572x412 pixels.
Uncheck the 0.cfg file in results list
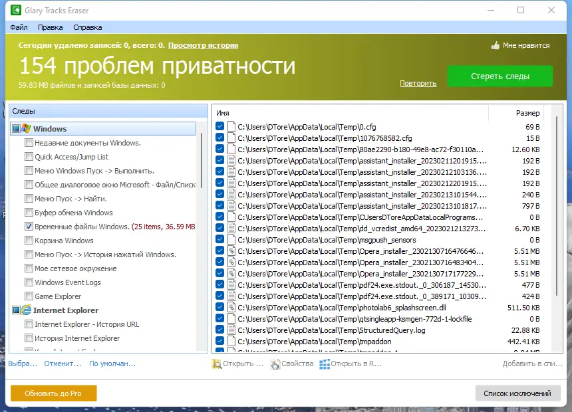click(219, 127)
